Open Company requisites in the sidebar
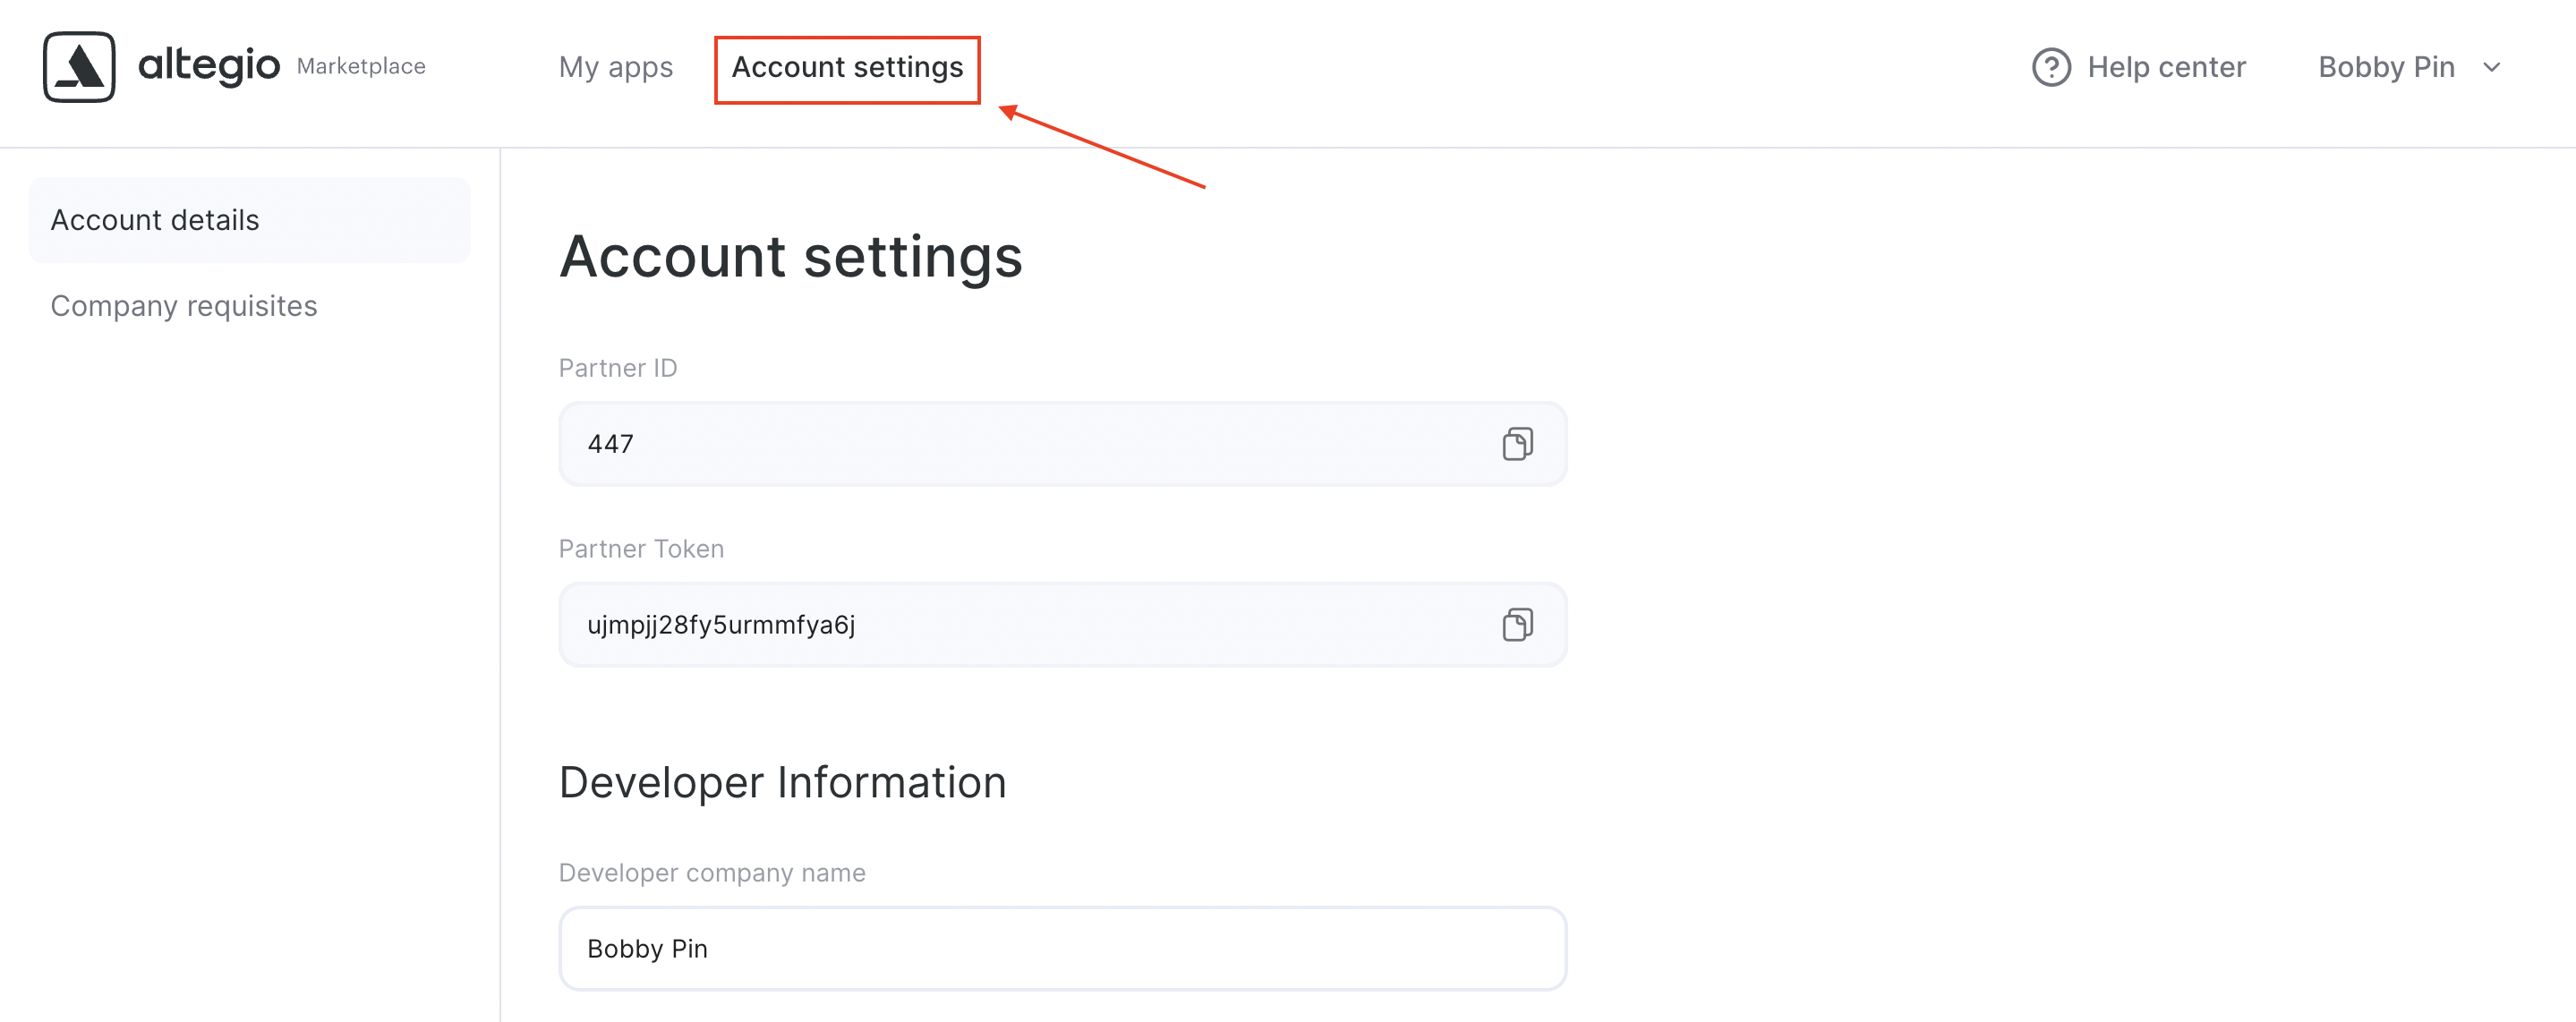2576x1022 pixels. 184,306
